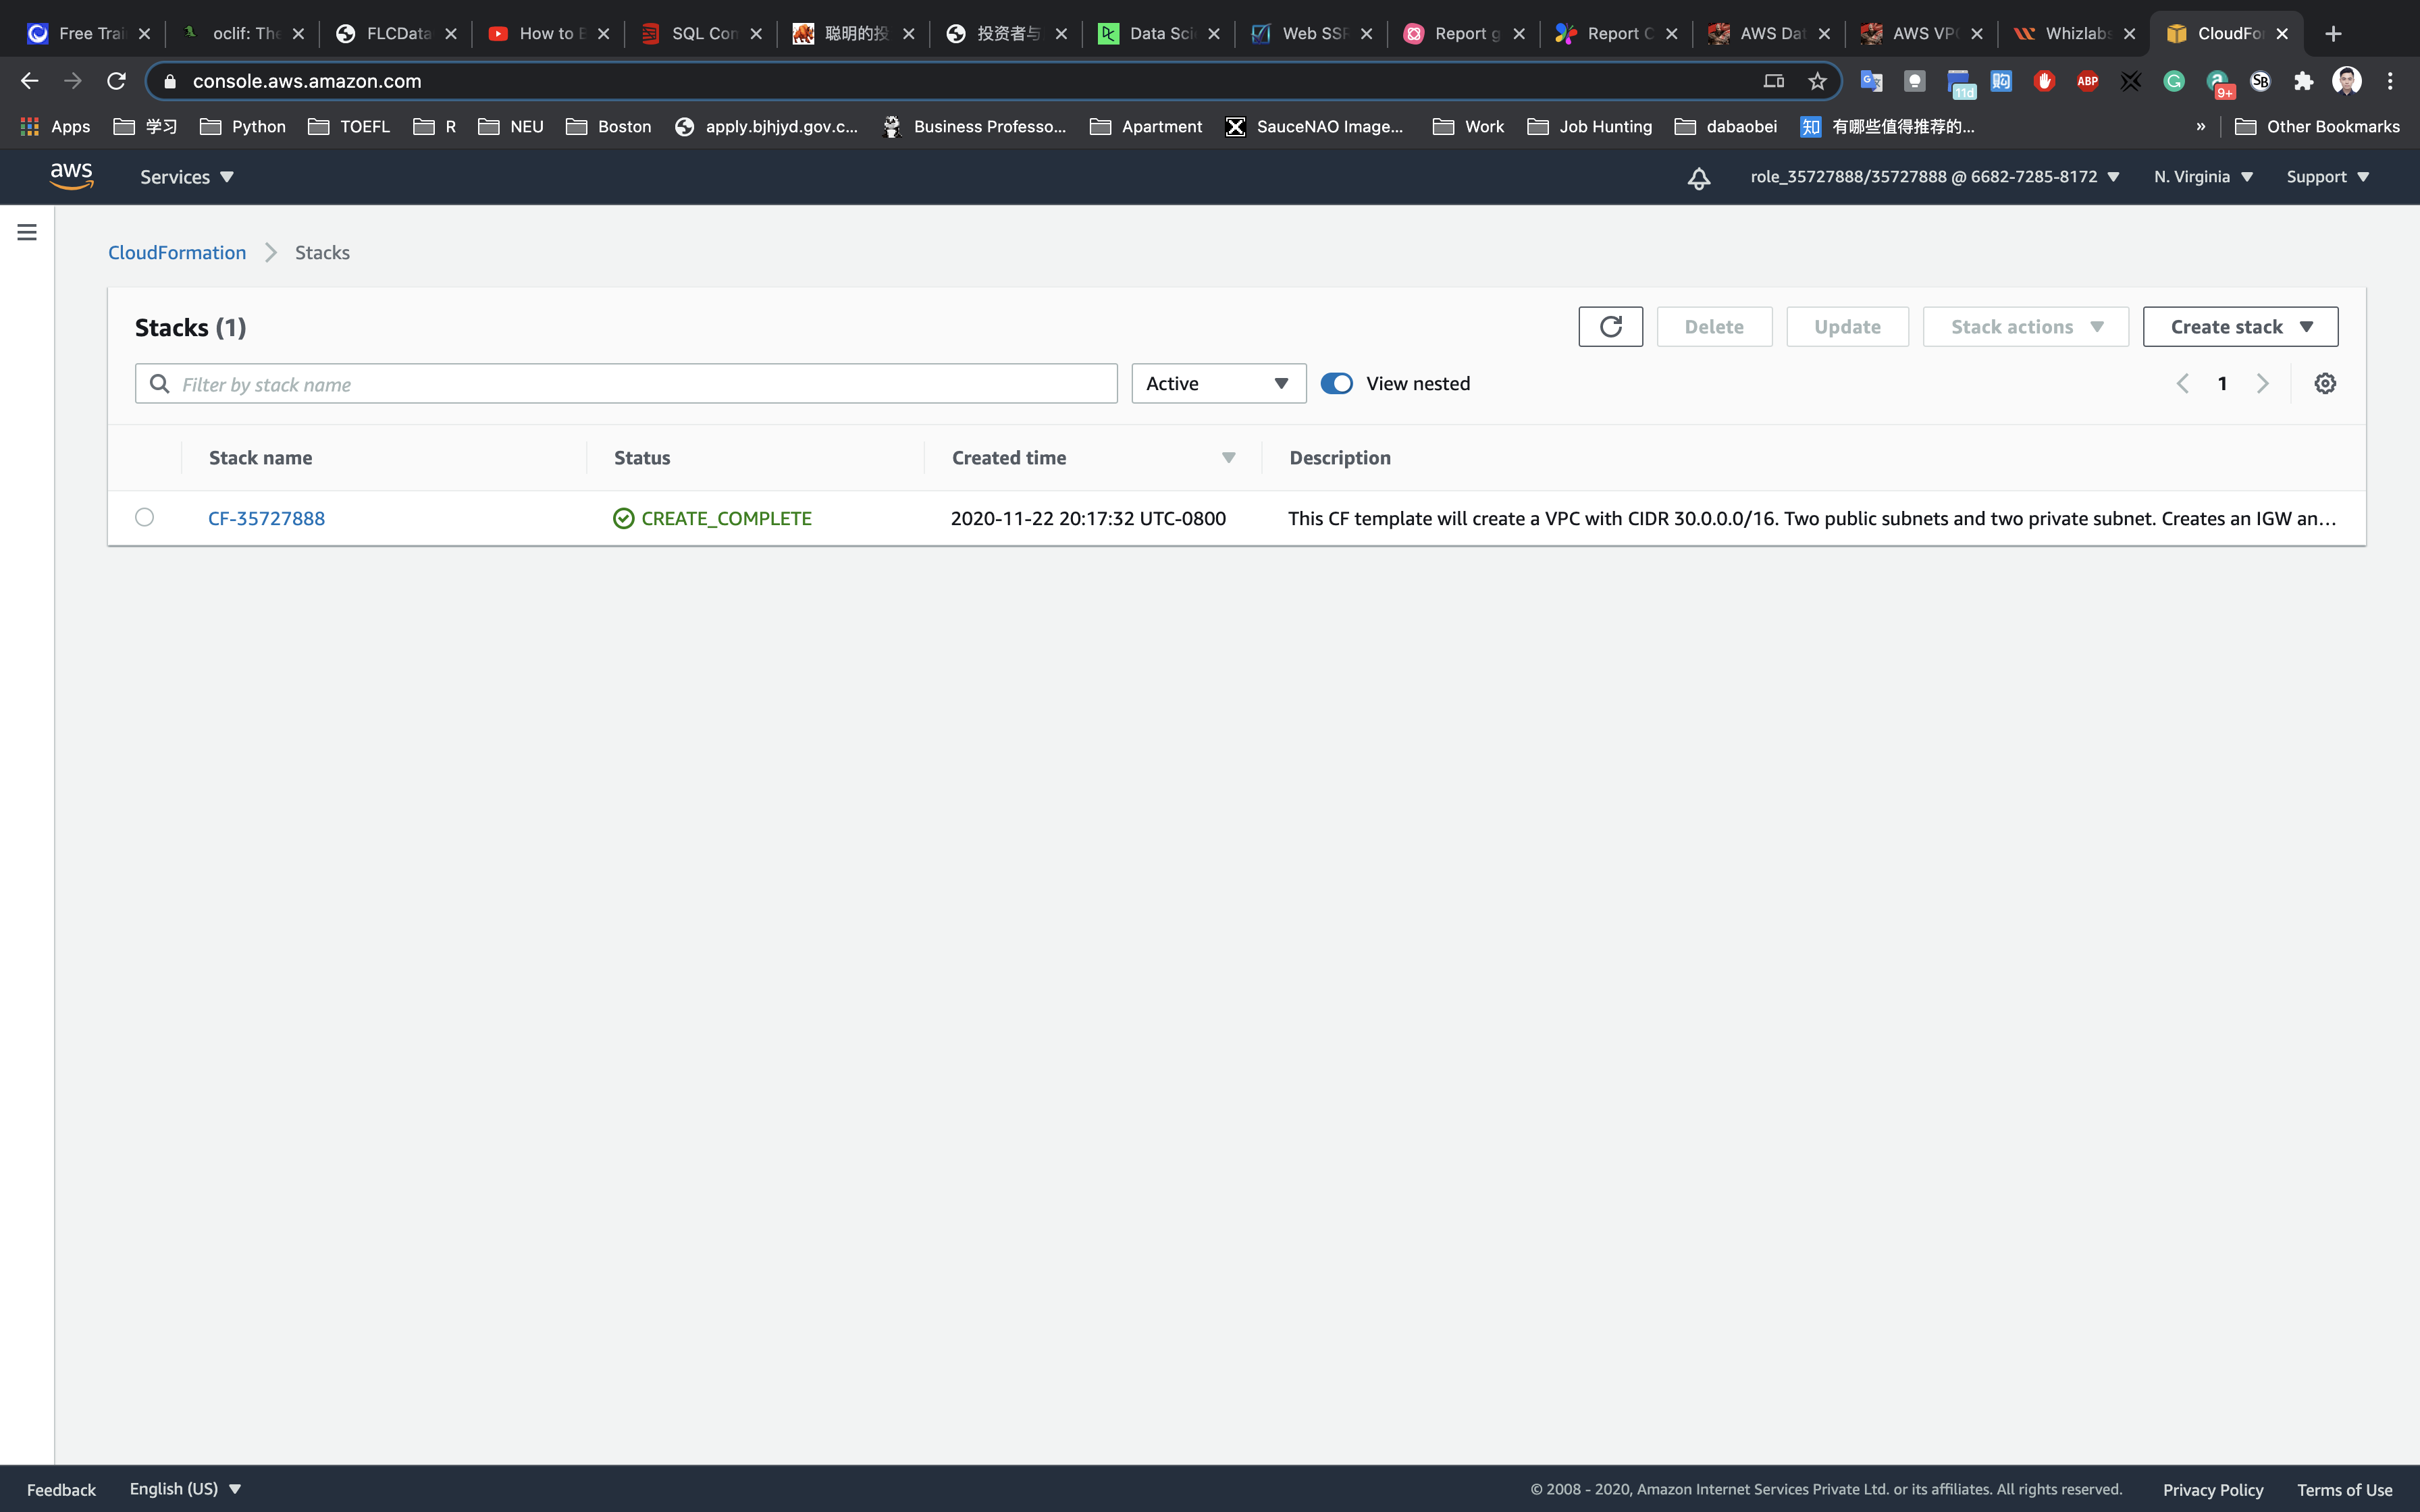Go to next page of stacks
The image size is (2420, 1512).
2263,384
